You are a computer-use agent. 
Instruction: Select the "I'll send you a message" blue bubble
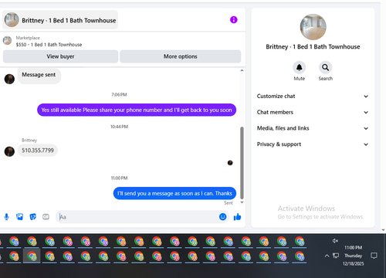click(x=174, y=193)
